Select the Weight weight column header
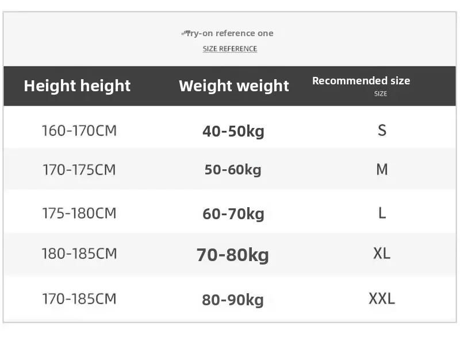Screen dimensions: 460x342 point(233,86)
